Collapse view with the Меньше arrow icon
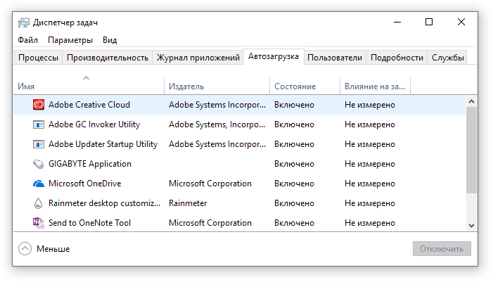493x282 pixels. 25,249
